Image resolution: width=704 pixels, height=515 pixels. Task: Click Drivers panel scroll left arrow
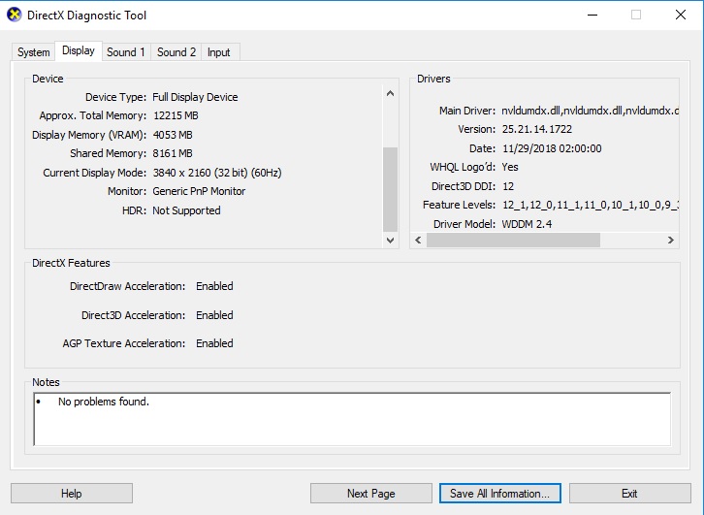(x=418, y=240)
